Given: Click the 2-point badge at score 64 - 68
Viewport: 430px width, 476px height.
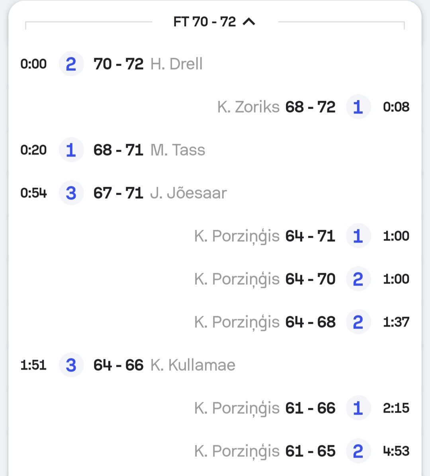Looking at the screenshot, I should (x=358, y=322).
